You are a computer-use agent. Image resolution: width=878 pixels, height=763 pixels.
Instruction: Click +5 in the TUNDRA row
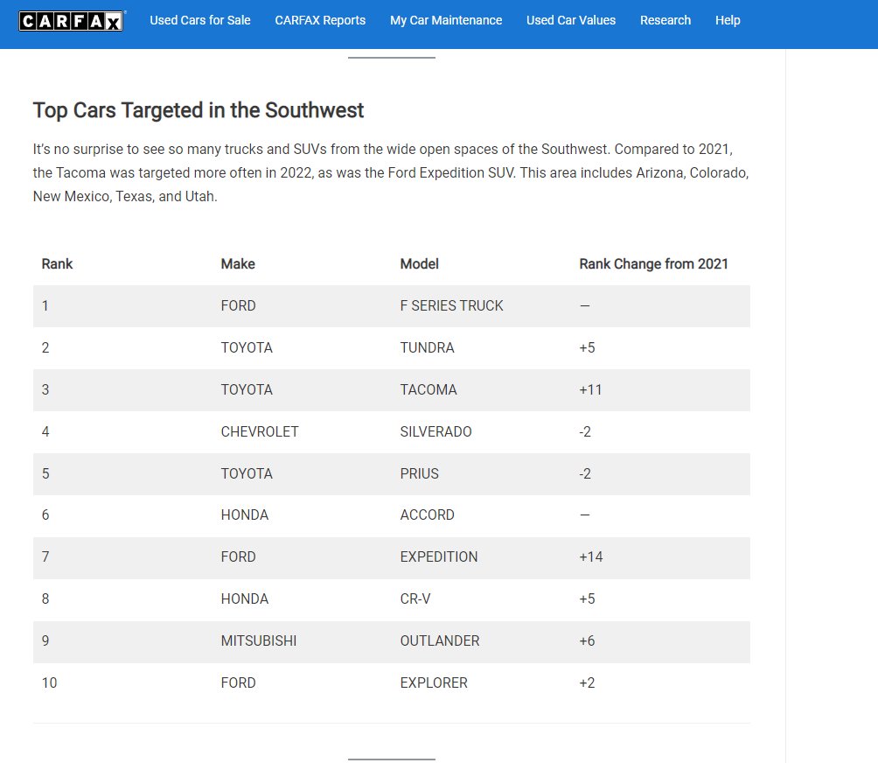[587, 348]
